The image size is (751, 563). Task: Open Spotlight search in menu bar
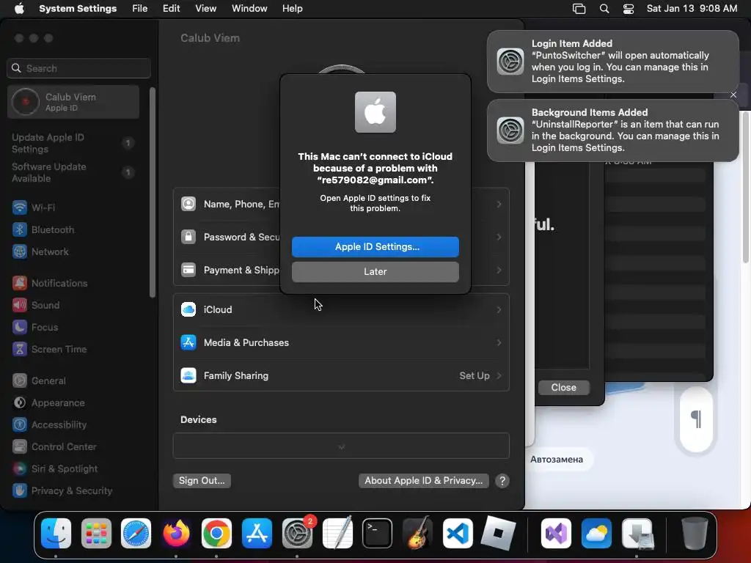click(x=604, y=9)
